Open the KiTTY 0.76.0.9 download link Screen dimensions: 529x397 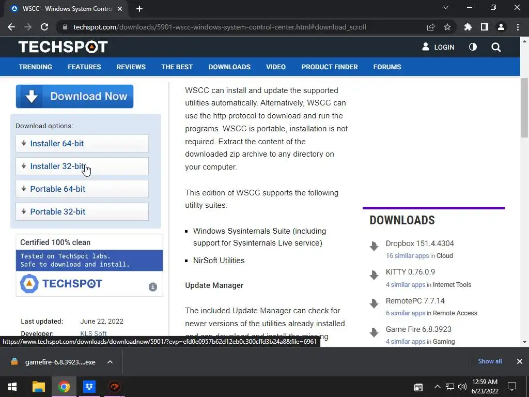point(410,272)
